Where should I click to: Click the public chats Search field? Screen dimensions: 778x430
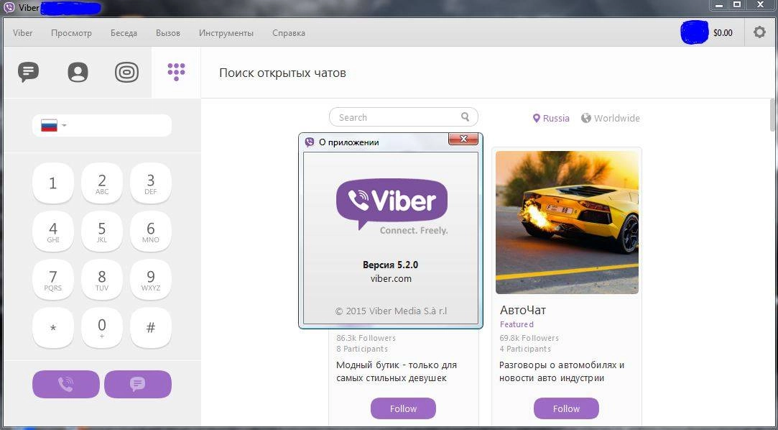404,117
